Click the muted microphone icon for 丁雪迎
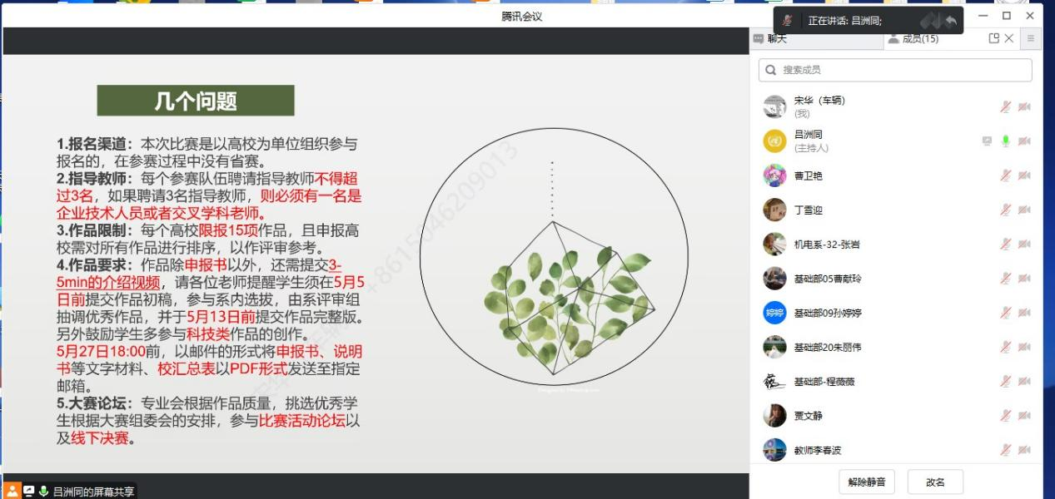The width and height of the screenshot is (1055, 499). pos(1006,210)
